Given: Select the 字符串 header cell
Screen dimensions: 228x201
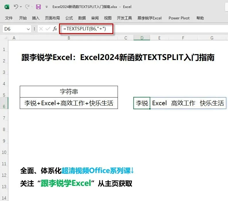Looking at the screenshot, I should [x=69, y=92].
